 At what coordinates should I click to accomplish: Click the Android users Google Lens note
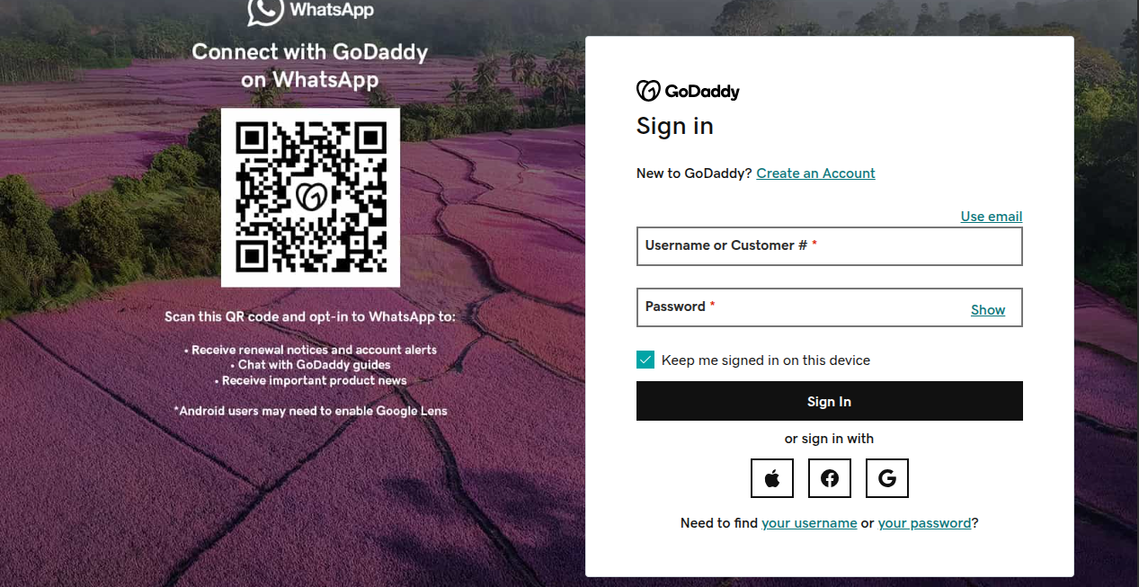click(310, 410)
